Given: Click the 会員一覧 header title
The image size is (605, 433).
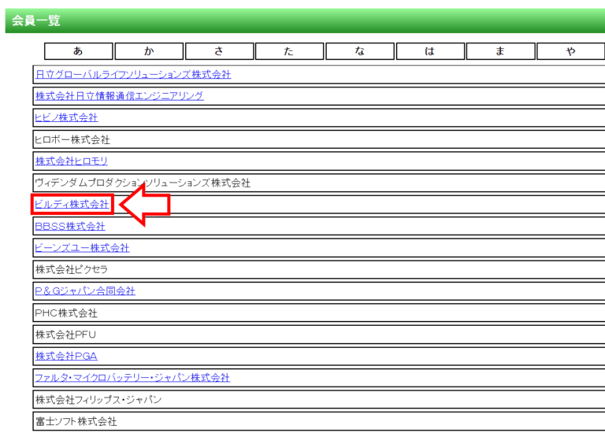Looking at the screenshot, I should coord(36,20).
